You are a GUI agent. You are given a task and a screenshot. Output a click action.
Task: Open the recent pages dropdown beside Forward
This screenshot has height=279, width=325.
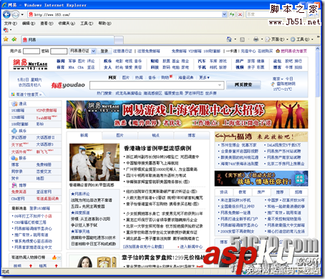click(x=22, y=14)
